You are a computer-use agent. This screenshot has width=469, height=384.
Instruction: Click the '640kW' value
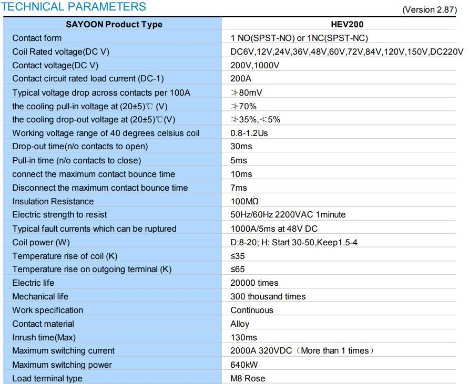point(244,365)
